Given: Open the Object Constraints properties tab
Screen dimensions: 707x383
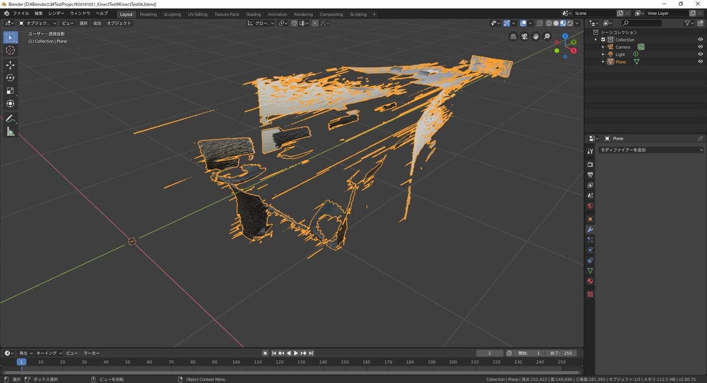Looking at the screenshot, I should pos(590,260).
